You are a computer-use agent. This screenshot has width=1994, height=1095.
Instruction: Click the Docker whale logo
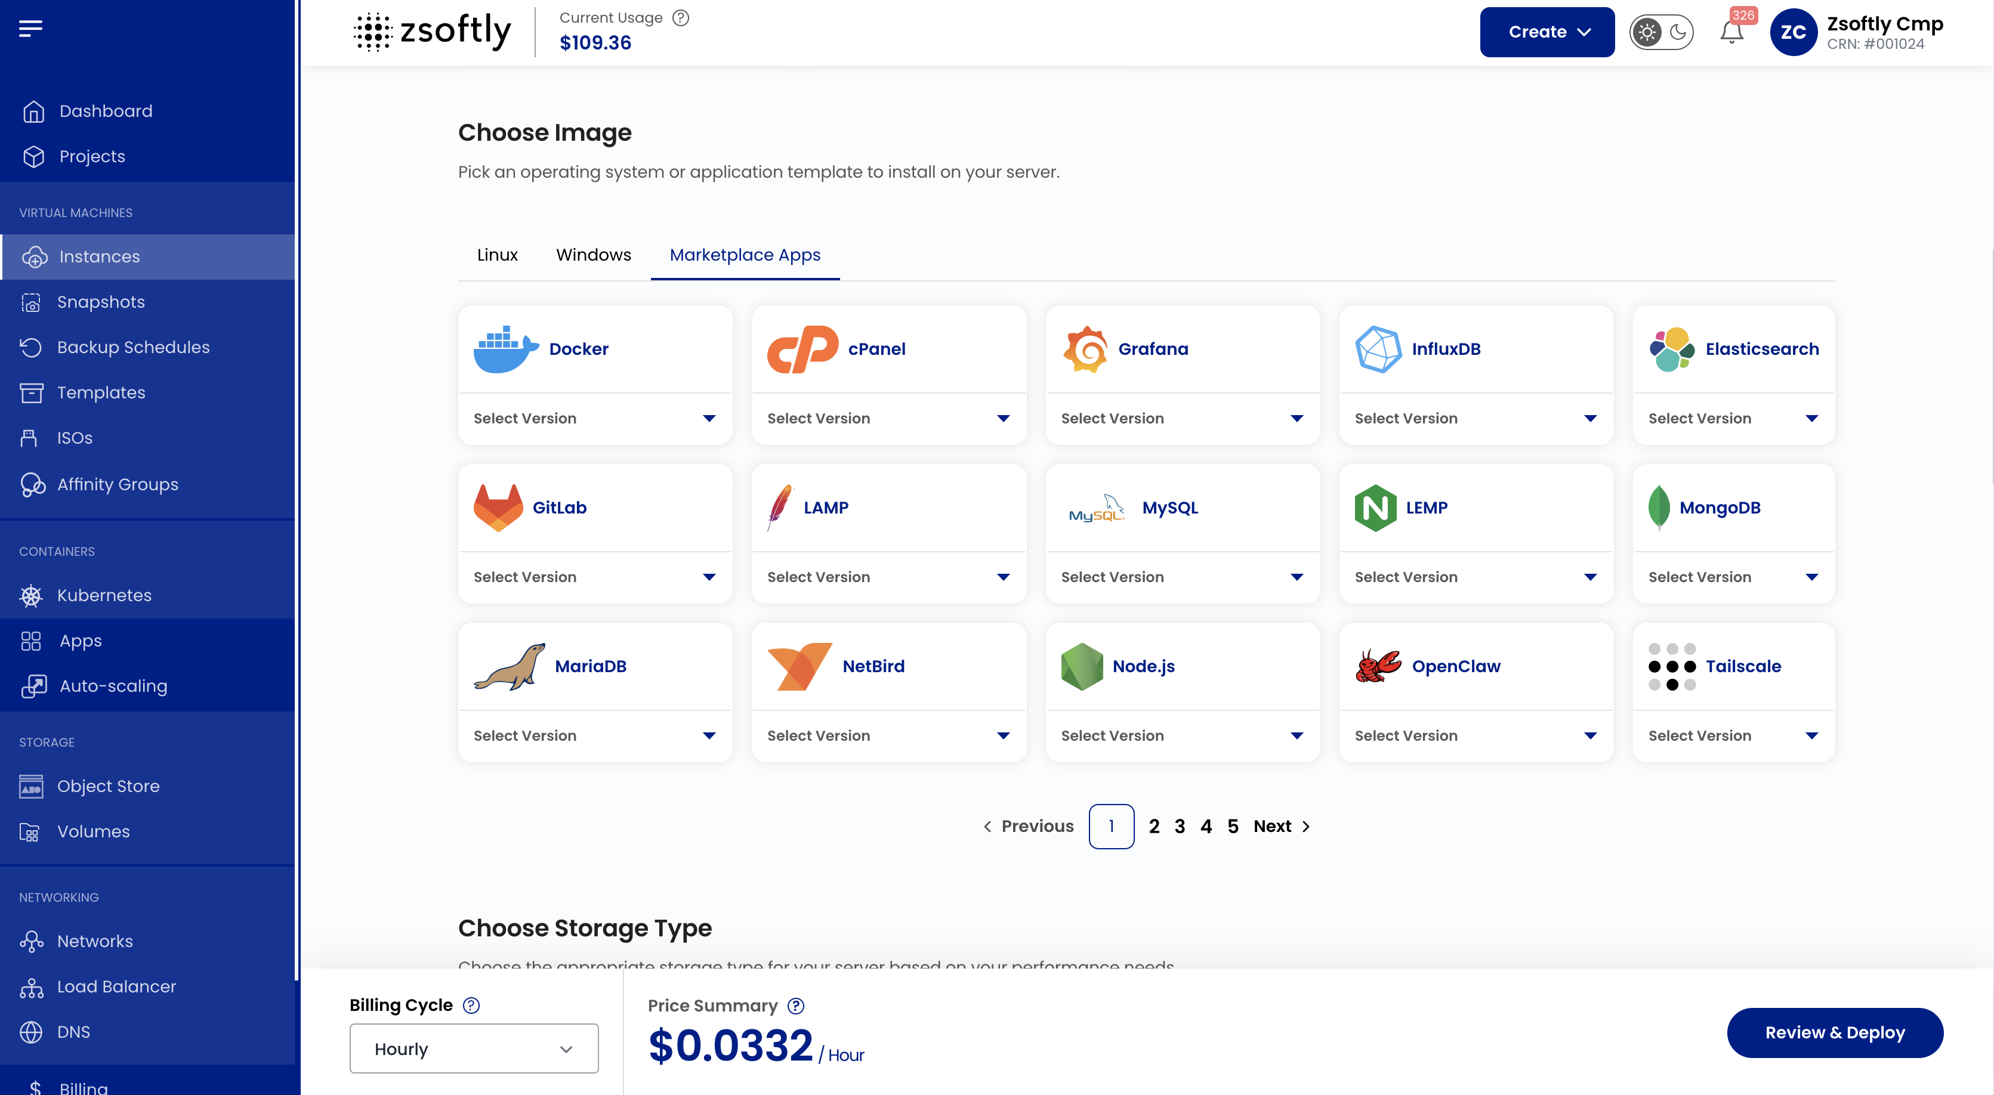[505, 349]
